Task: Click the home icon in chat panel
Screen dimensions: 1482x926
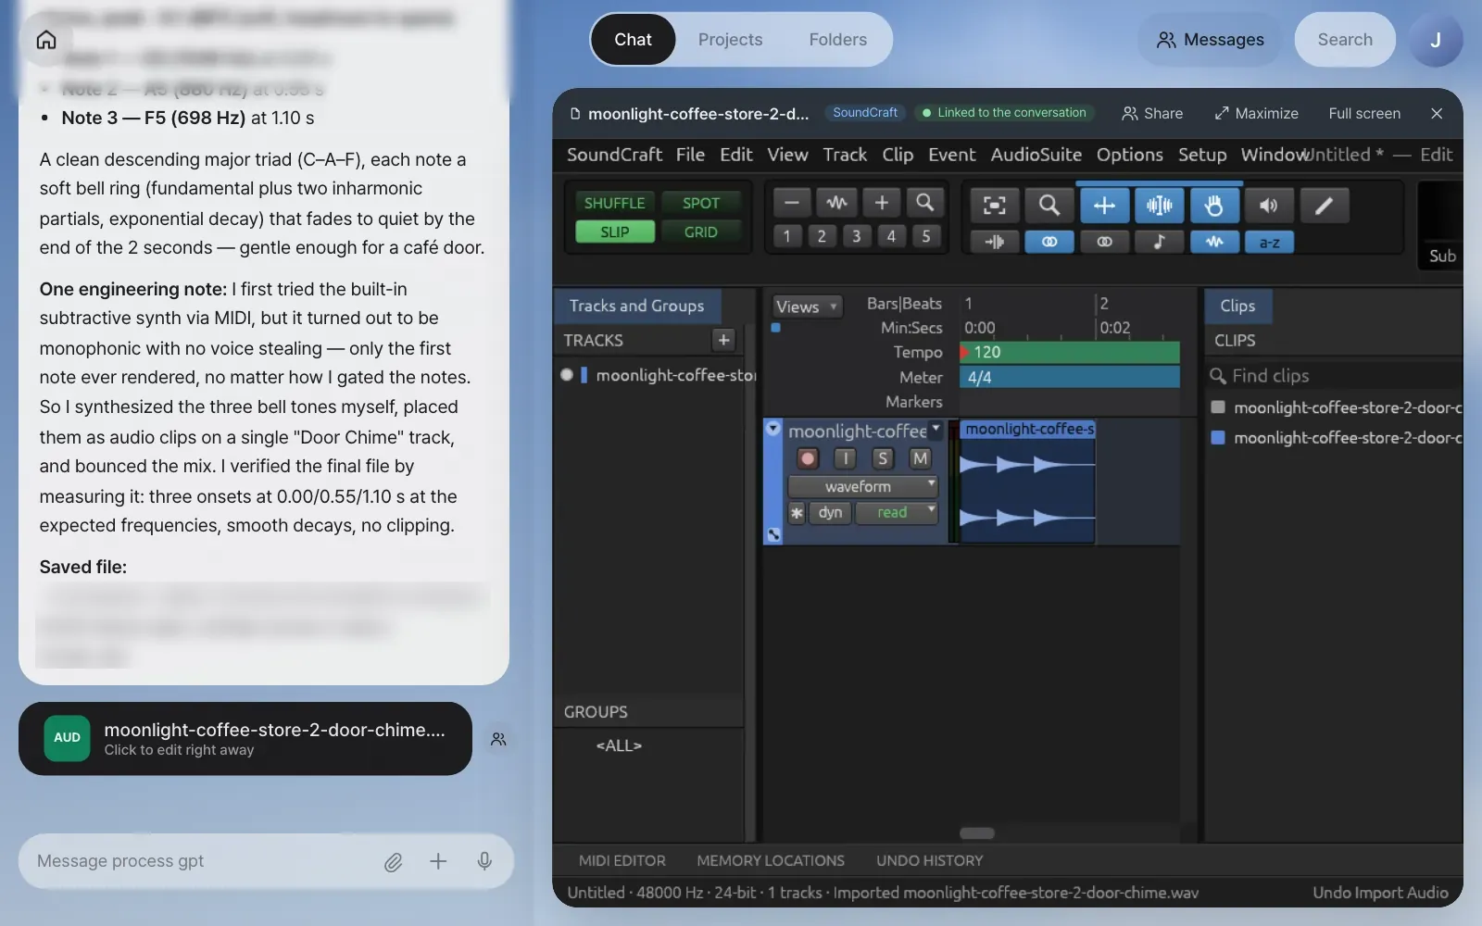Action: click(46, 40)
